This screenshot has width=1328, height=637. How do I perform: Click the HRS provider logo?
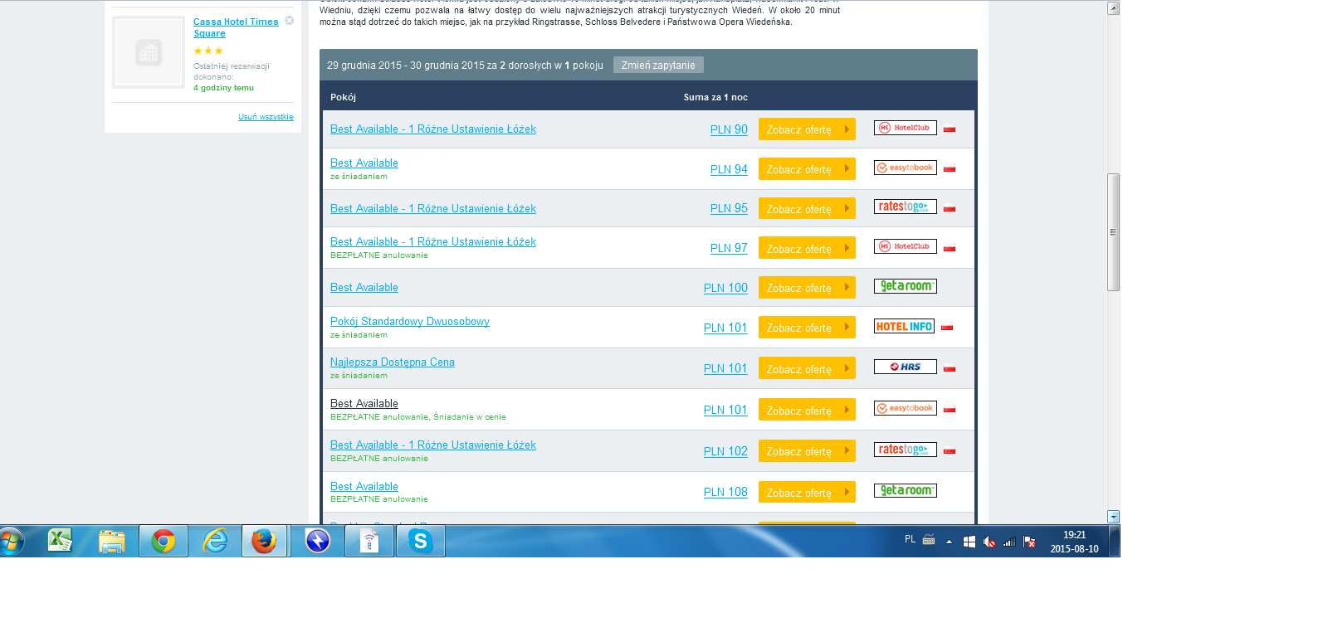pyautogui.click(x=906, y=367)
